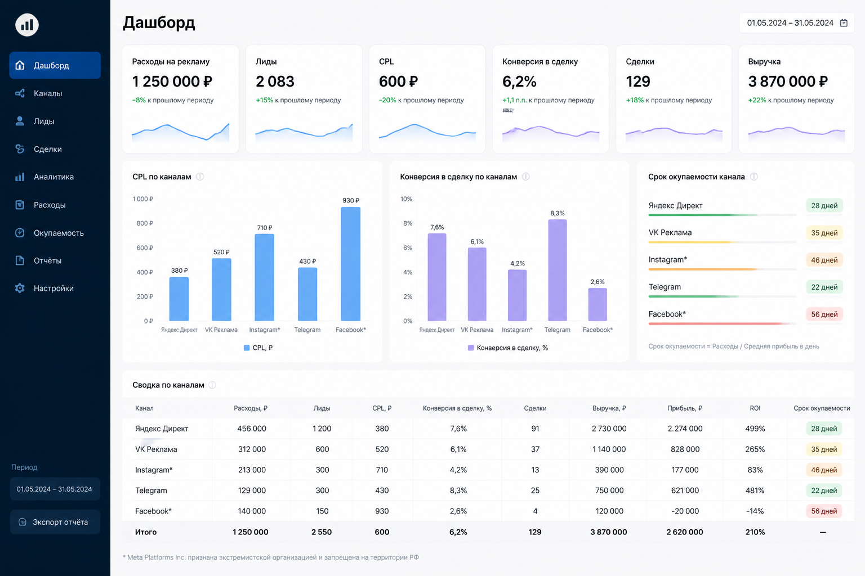Click the Аналитика bar chart icon
865x576 pixels.
click(20, 177)
